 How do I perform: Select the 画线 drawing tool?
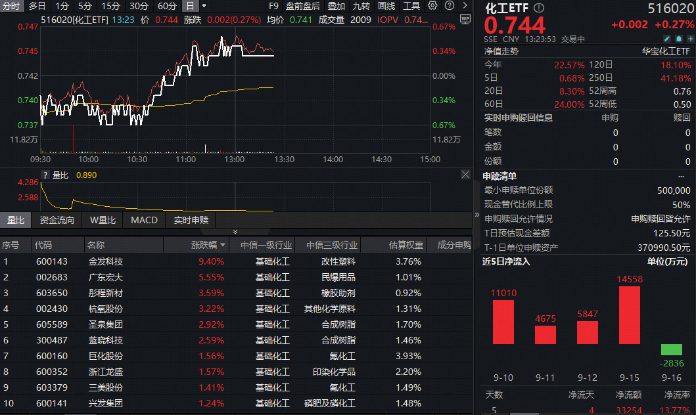386,6
